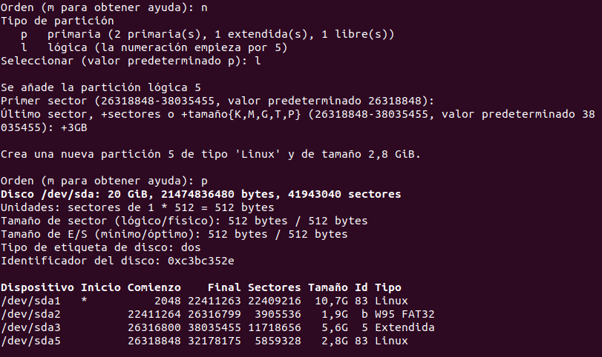Click the /dev/sda5 device entry
602x357 pixels.
click(30, 341)
